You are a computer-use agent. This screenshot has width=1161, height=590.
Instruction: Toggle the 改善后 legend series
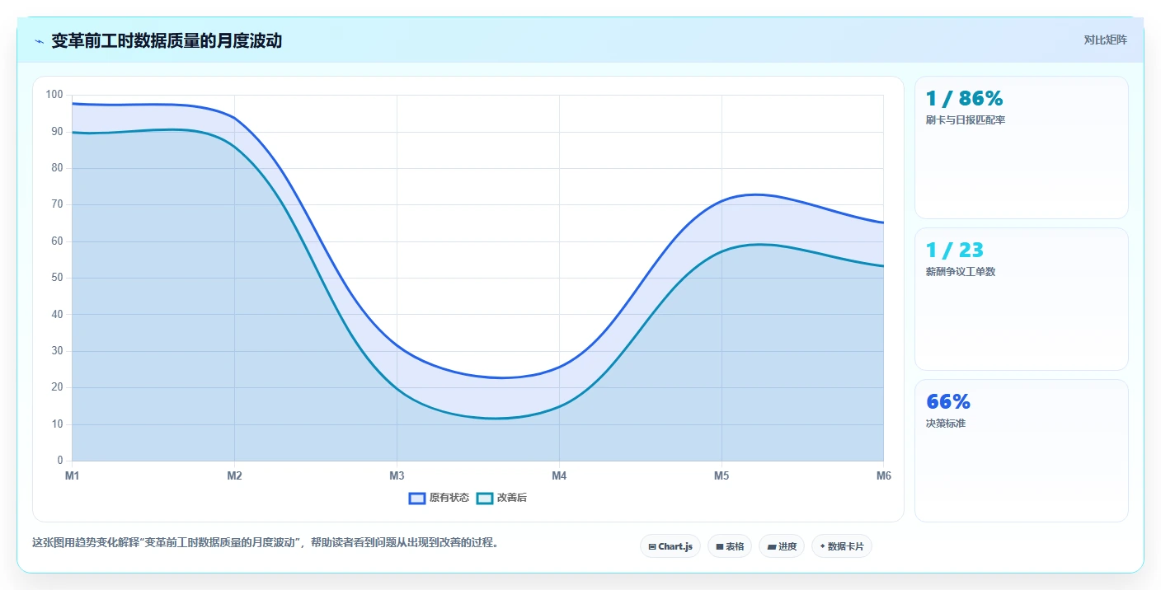click(501, 498)
